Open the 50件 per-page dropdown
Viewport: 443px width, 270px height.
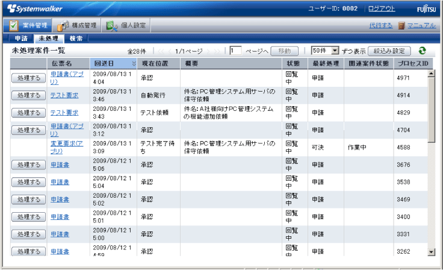(x=325, y=51)
